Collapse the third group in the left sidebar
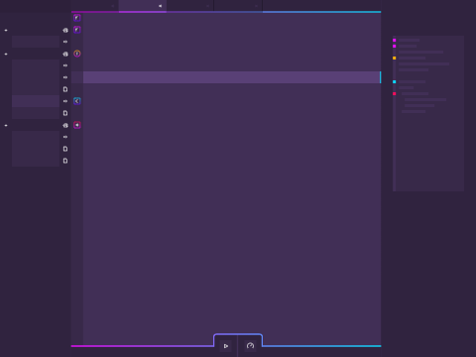Screen dimensions: 476x357 pos(6,125)
